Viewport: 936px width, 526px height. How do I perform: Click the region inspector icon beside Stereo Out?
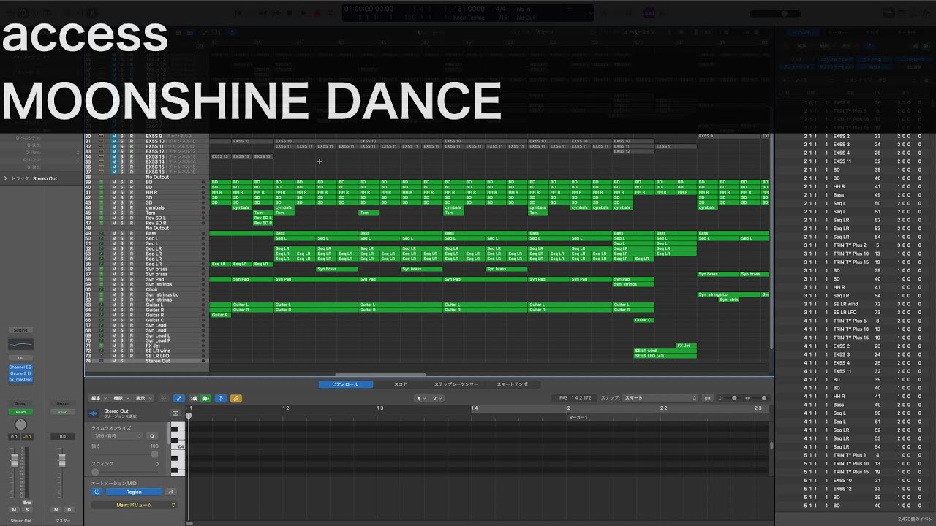click(x=175, y=413)
